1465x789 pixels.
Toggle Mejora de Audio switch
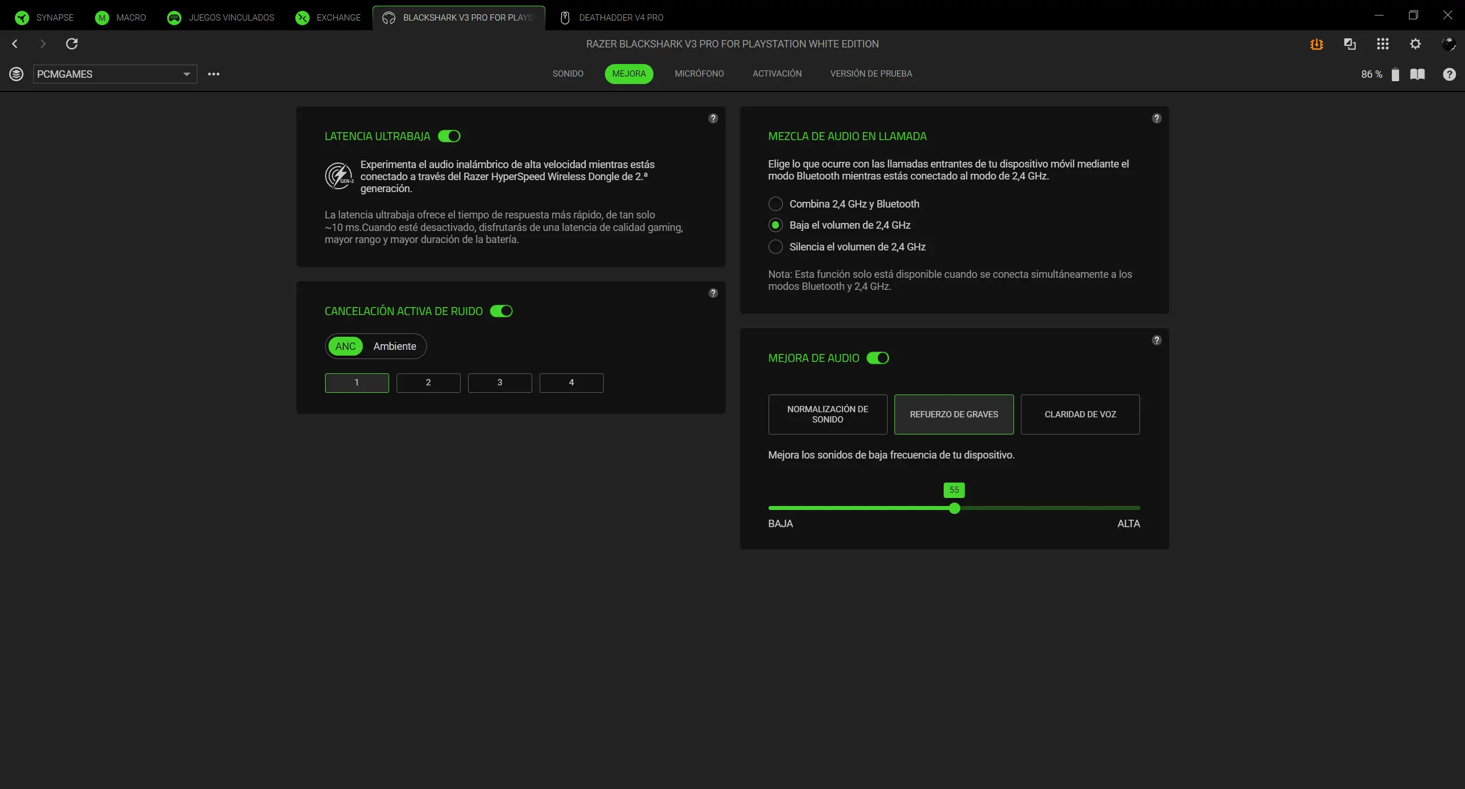click(x=878, y=358)
